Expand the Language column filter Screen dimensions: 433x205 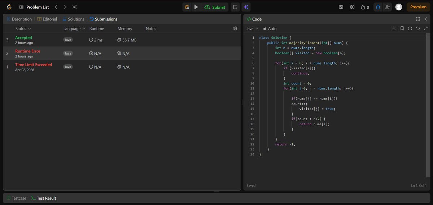click(74, 29)
